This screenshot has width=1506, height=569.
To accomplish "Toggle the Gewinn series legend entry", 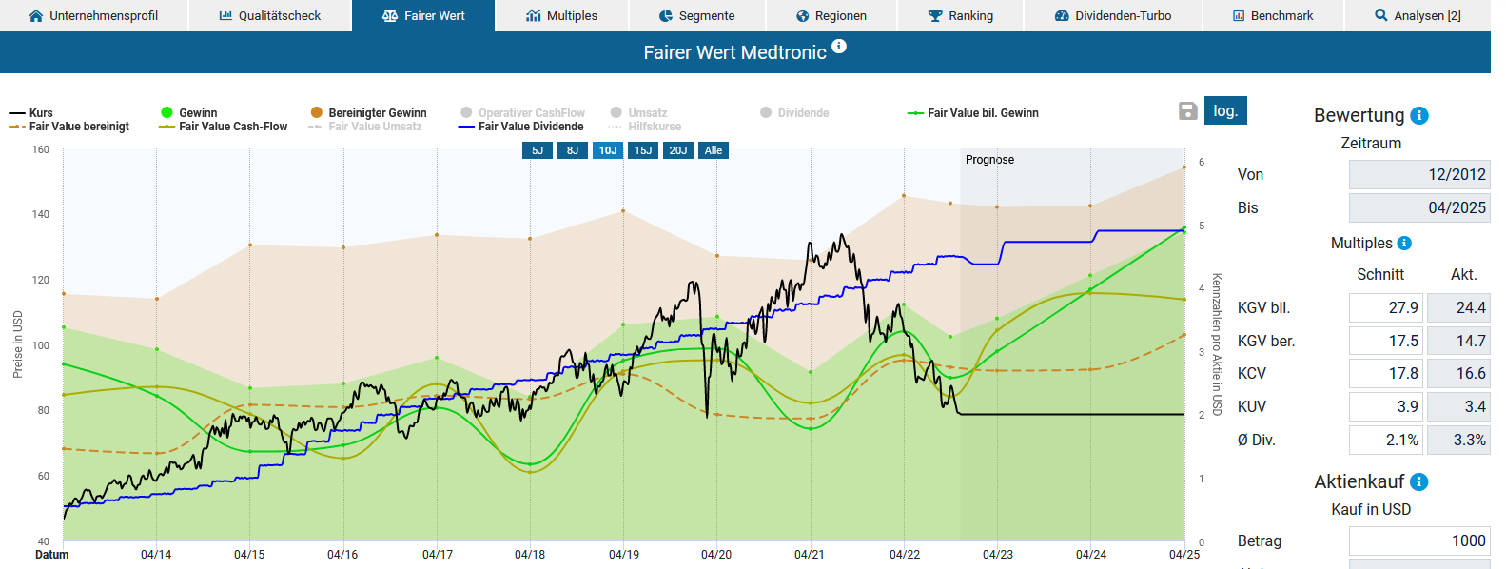I will point(188,112).
